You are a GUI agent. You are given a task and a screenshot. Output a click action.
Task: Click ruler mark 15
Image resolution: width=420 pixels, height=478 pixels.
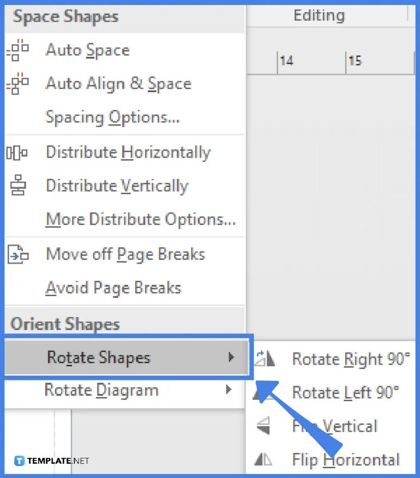tap(355, 61)
